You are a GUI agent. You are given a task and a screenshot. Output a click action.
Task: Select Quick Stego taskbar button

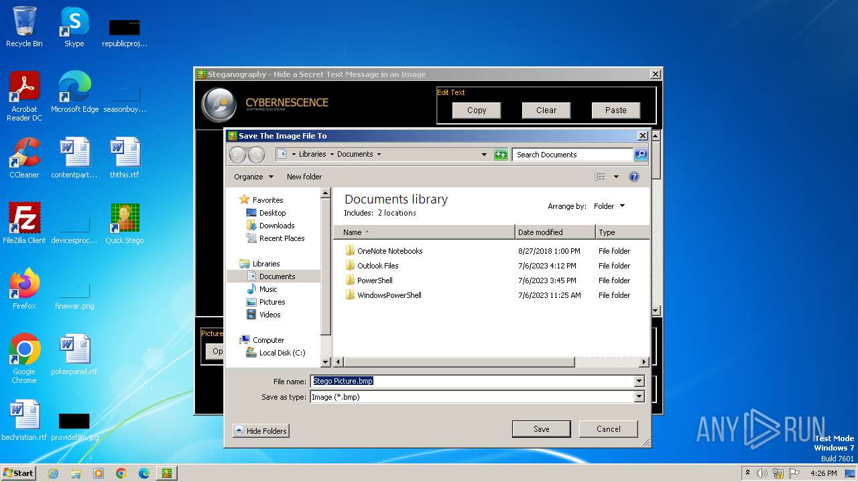(x=167, y=473)
